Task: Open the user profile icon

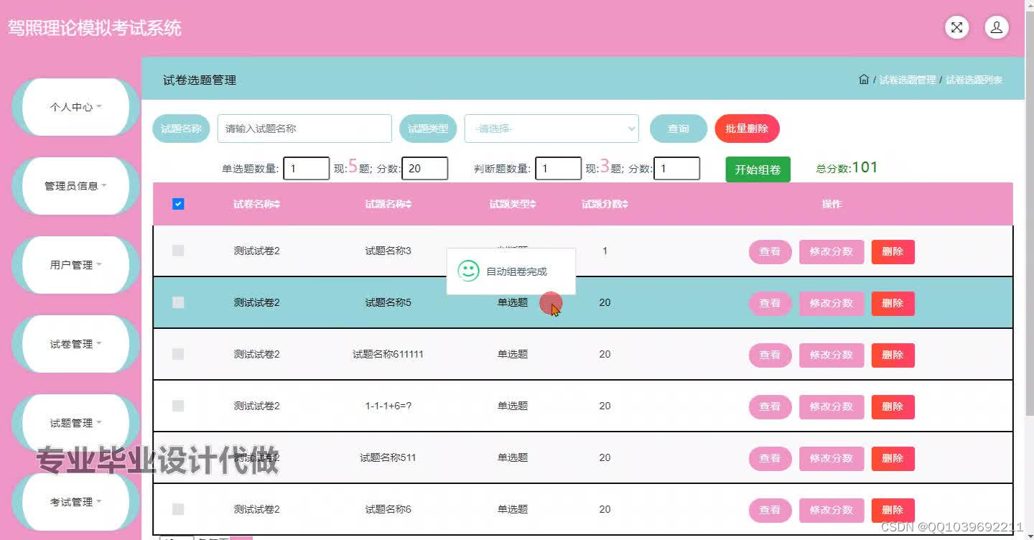Action: coord(997,27)
